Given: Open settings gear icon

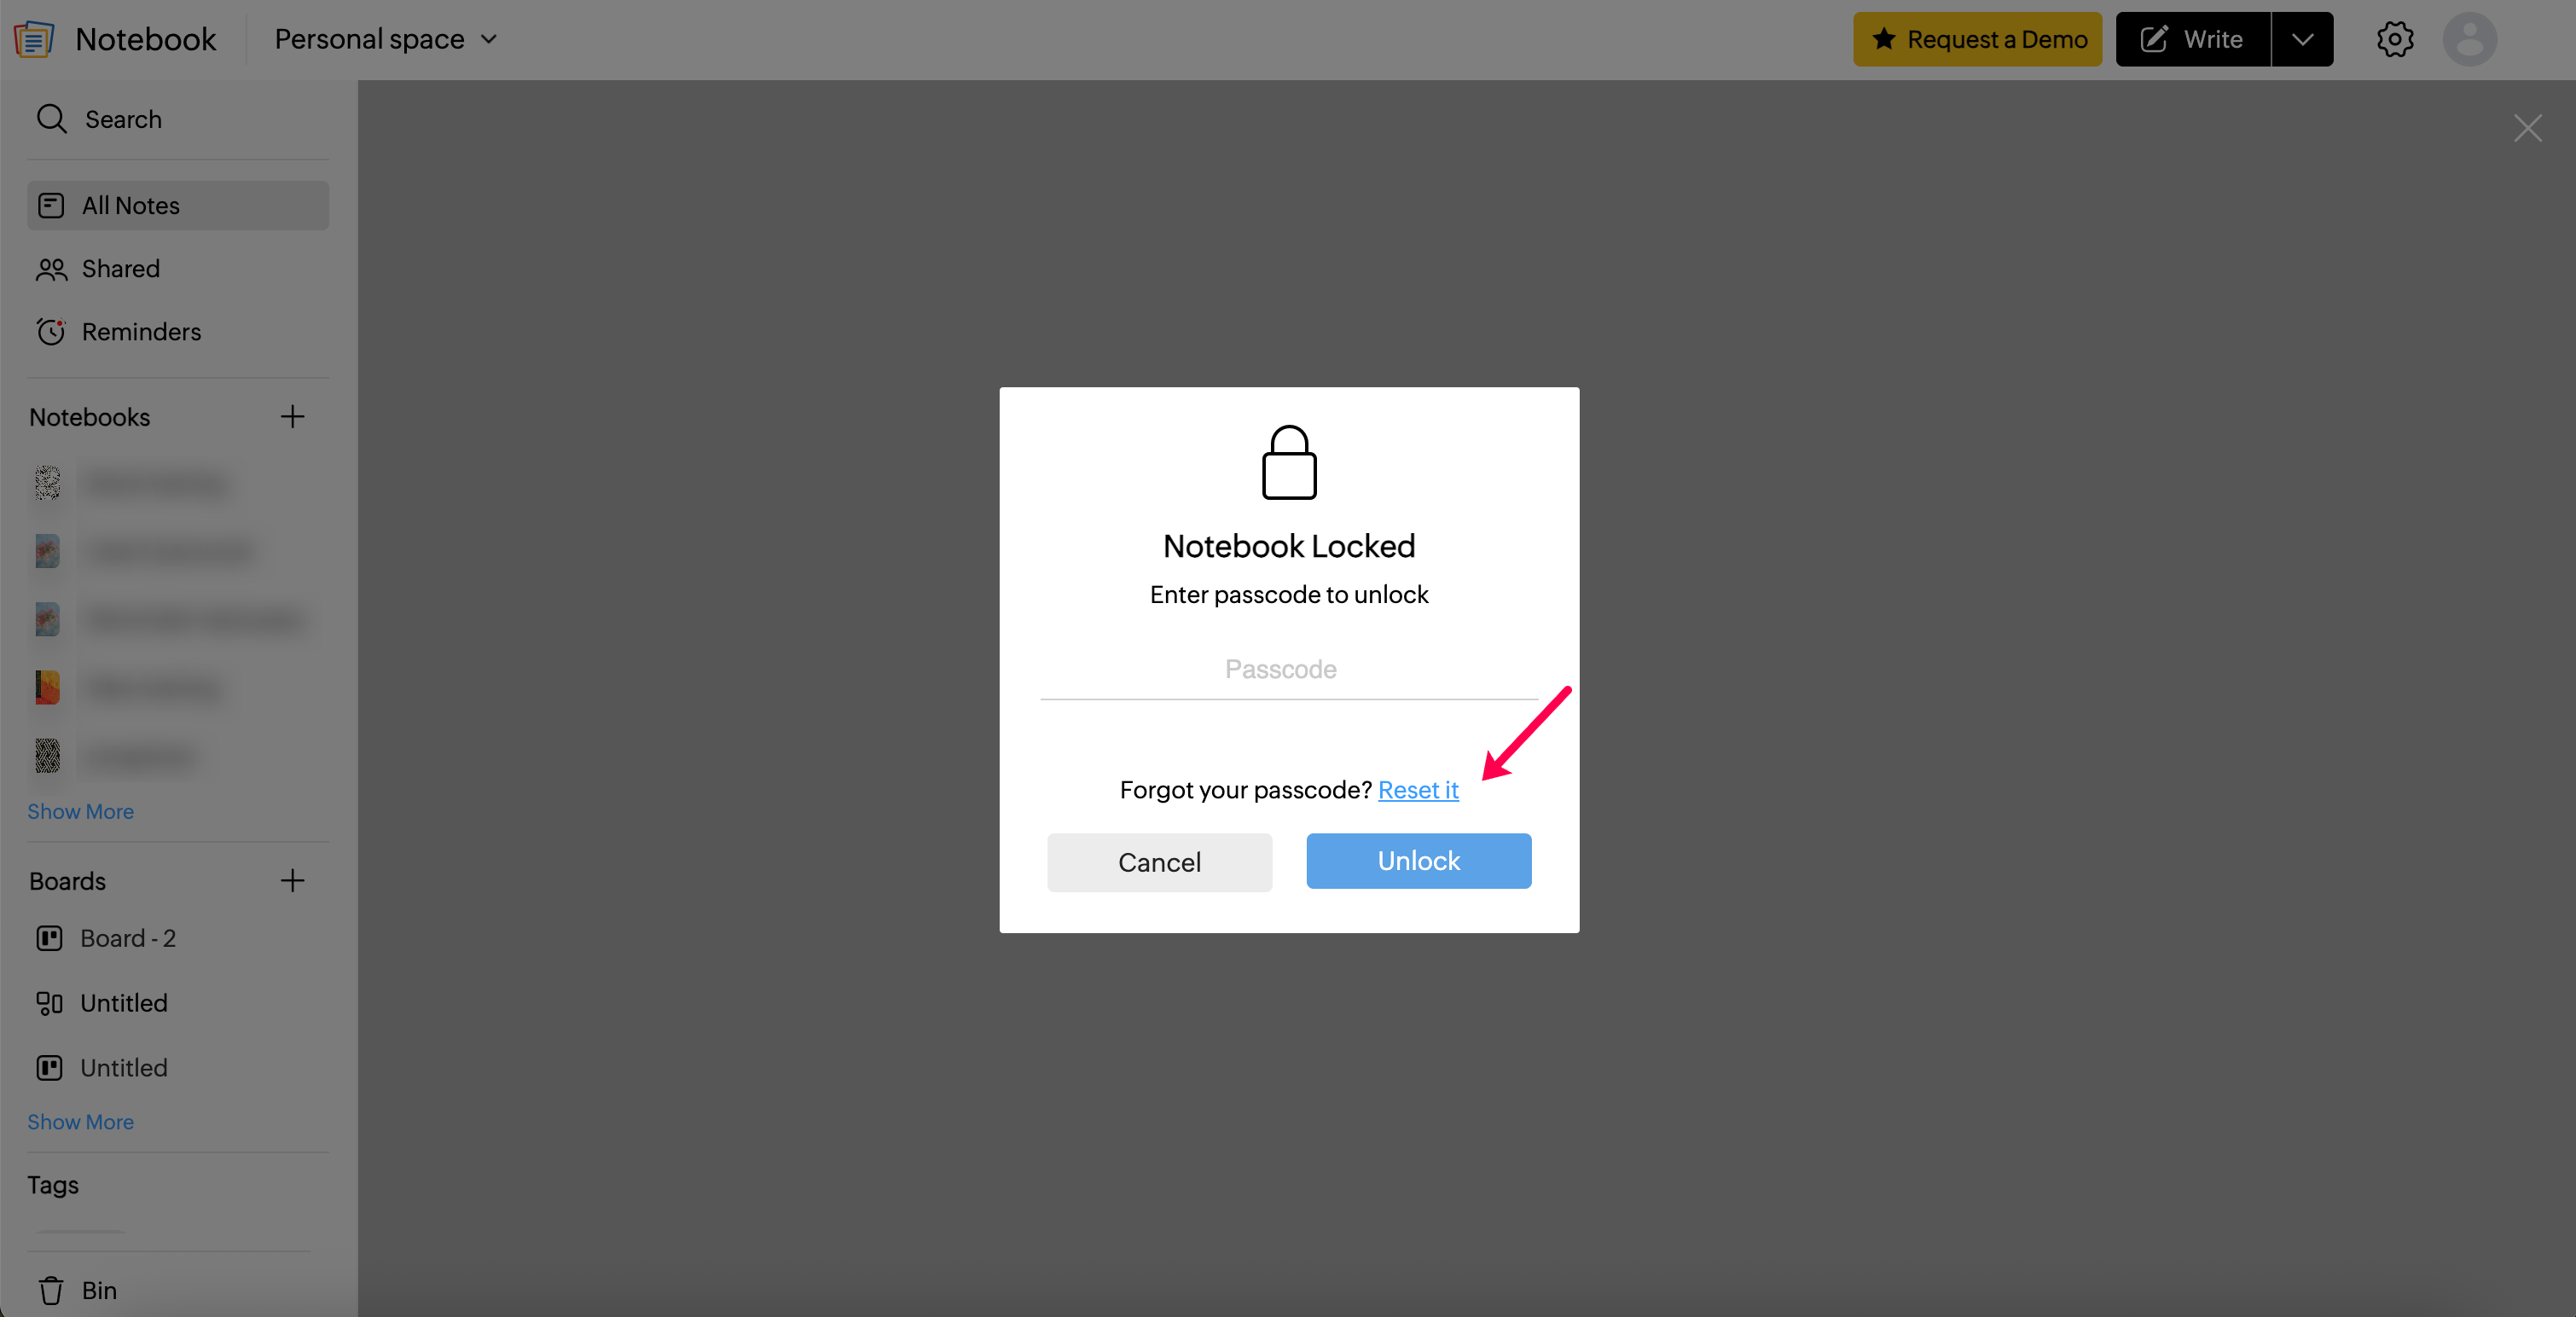Looking at the screenshot, I should tap(2394, 39).
